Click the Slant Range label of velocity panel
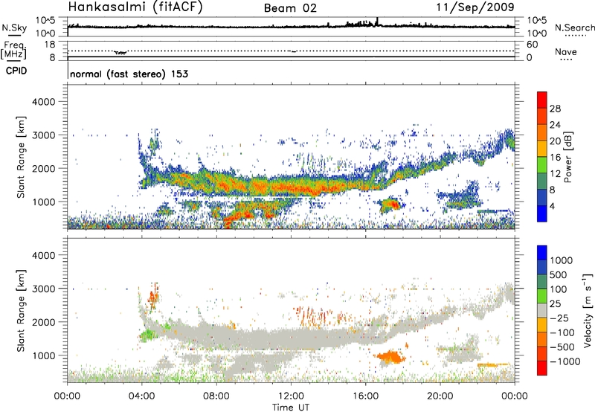 point(21,311)
